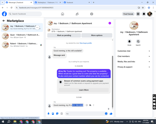Open three-dot options on Joy conversation
The image size is (156, 124).
37,27
